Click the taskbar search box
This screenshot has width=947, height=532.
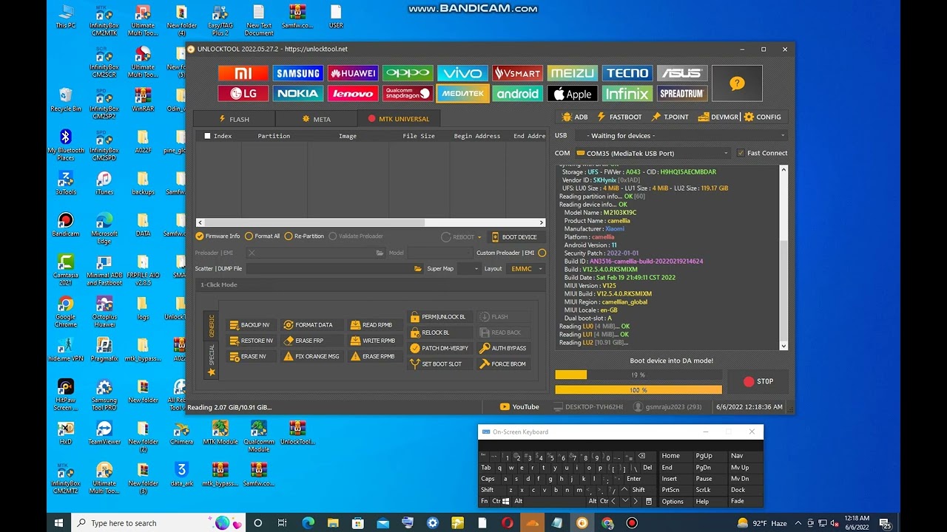click(x=157, y=523)
